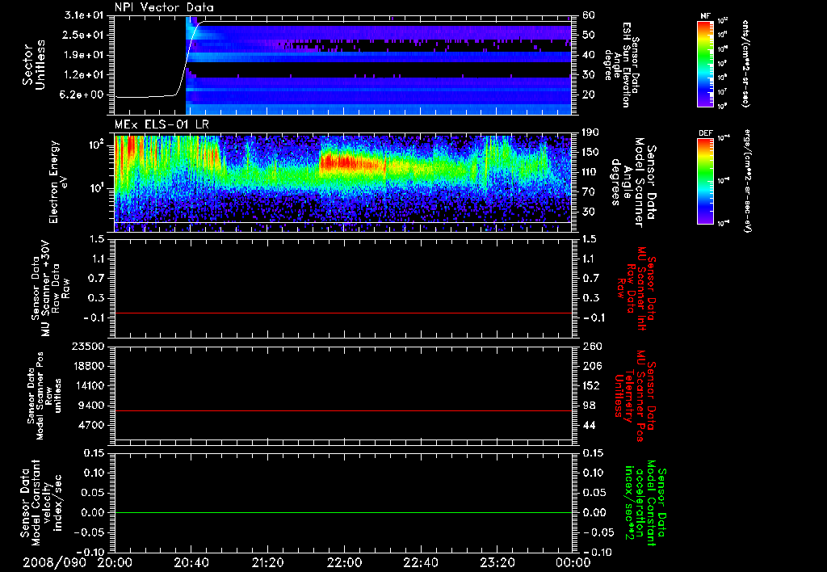Screen dimensions: 827x572
Task: Click the 1.9e+01 sector tick value
Action: 83,55
